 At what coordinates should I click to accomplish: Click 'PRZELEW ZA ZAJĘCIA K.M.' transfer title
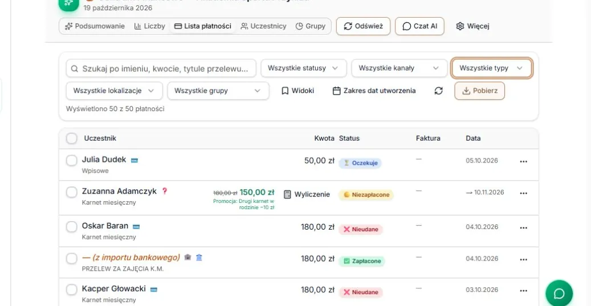click(x=123, y=269)
